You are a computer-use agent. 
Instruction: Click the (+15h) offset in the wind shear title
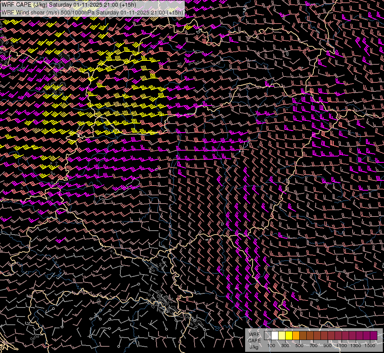[175, 13]
